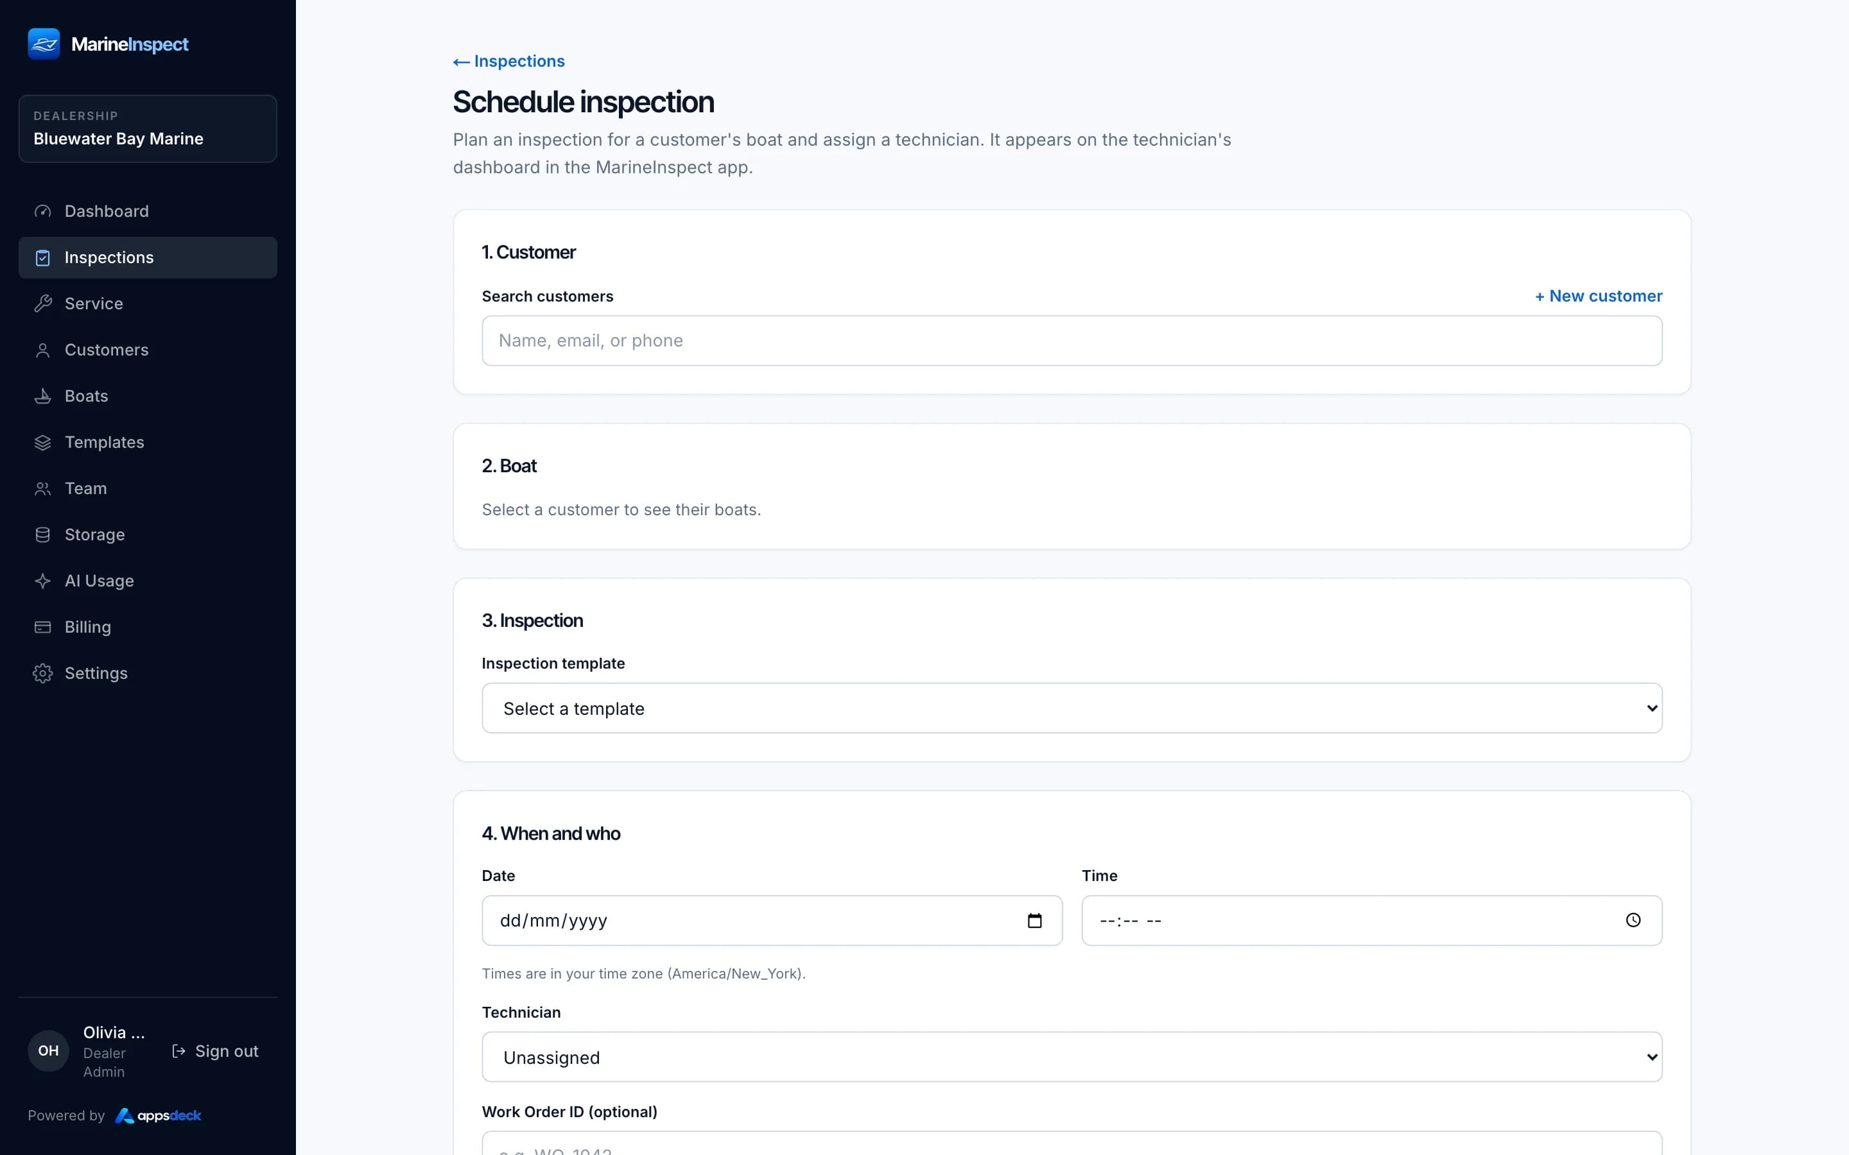Click the "Schedule inspection" heading

[584, 103]
